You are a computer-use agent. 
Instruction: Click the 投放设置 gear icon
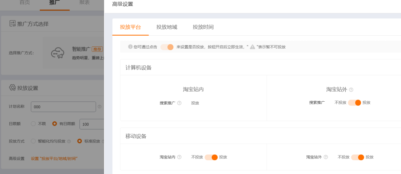(12, 88)
